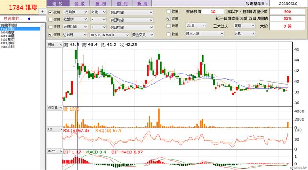
Task: Click the 大於 field showing 0 張
Action: click(287, 26)
